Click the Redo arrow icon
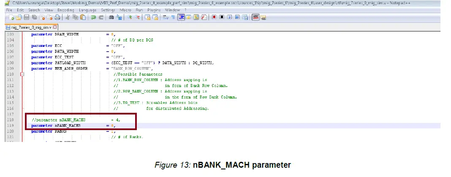Viewport: 451px width, 177px height. (101, 17)
